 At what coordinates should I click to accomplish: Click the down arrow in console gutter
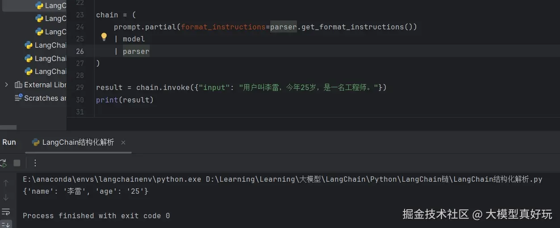tap(6, 197)
